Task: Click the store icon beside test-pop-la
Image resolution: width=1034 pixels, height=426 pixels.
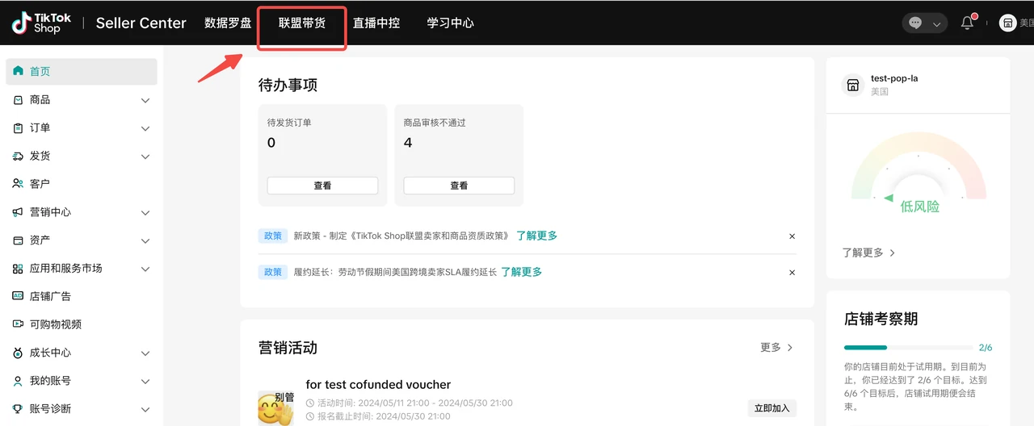Action: 852,85
